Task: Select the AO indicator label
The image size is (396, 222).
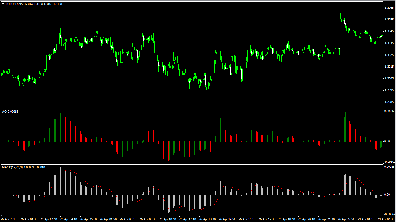Action: coord(4,111)
